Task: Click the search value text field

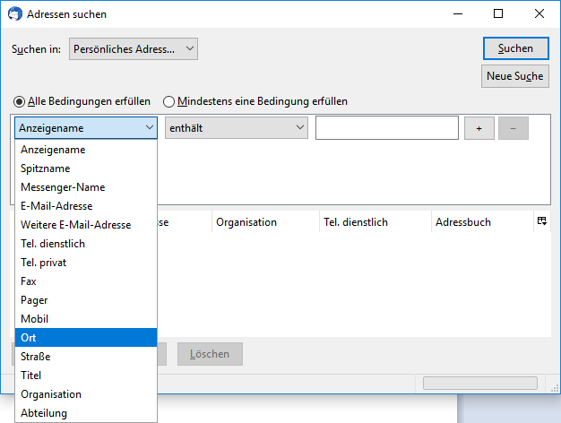Action: point(387,128)
